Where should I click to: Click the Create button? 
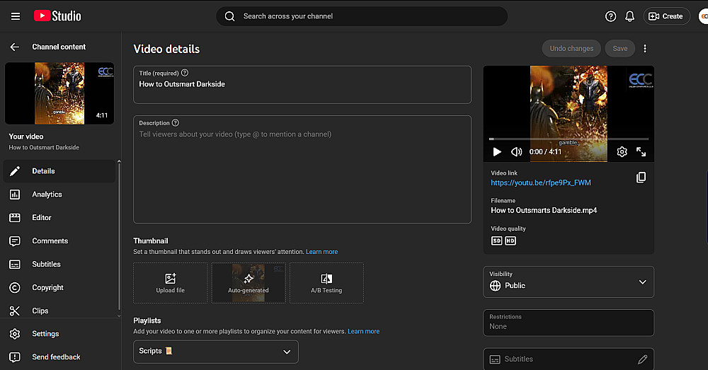click(x=666, y=16)
